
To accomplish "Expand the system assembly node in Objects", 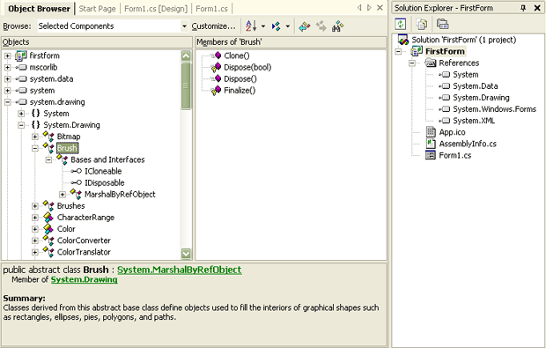I will (x=7, y=91).
